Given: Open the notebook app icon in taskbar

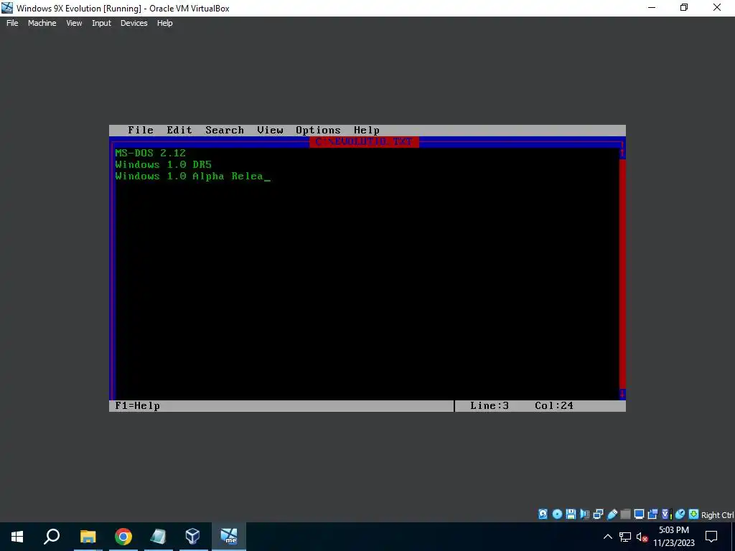Looking at the screenshot, I should pyautogui.click(x=158, y=537).
